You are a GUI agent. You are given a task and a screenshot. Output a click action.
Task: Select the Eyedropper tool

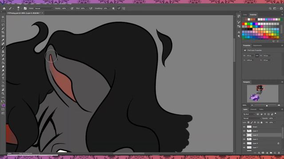[x=3, y=40]
